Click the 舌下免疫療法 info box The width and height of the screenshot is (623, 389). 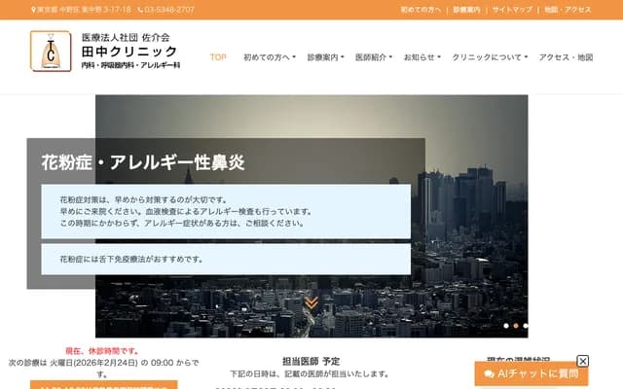pyautogui.click(x=226, y=259)
